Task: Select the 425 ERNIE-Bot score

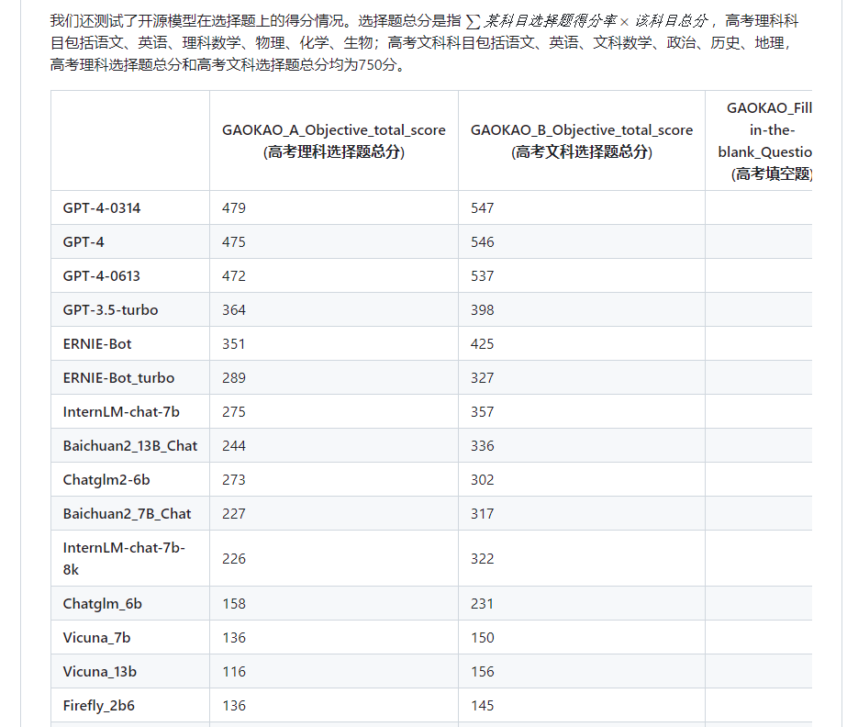Action: pyautogui.click(x=483, y=344)
